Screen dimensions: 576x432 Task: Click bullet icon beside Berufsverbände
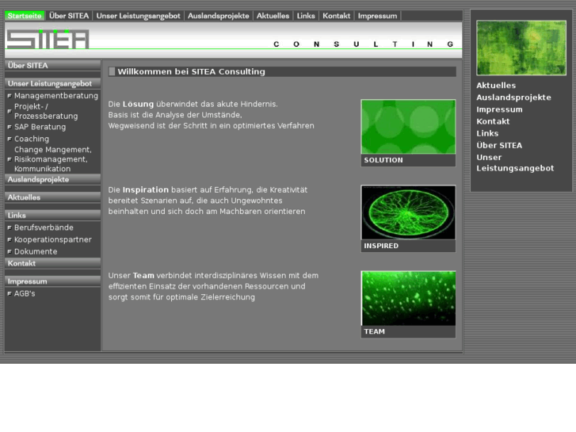click(10, 228)
